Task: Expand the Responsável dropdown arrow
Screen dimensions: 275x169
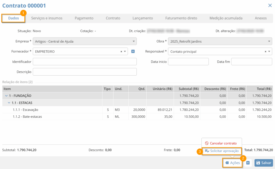Action: coord(269,52)
